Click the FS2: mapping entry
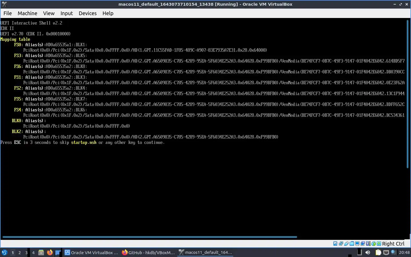Viewport: 411px width, 257px height. tap(19, 88)
